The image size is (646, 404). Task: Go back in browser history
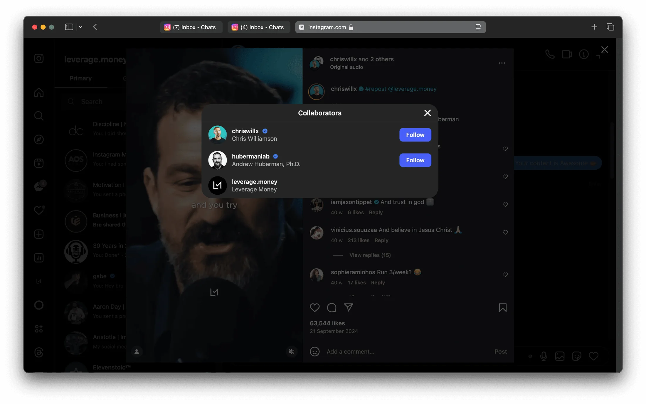coord(95,27)
